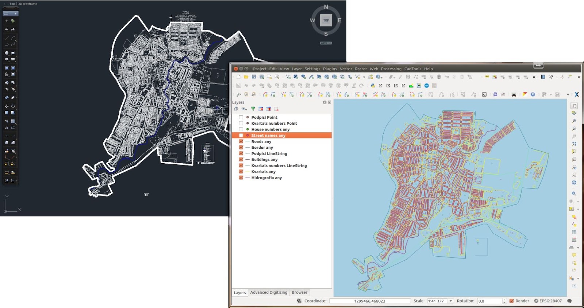584x308 pixels.
Task: Open the Scale dropdown arrow
Action: [451, 301]
